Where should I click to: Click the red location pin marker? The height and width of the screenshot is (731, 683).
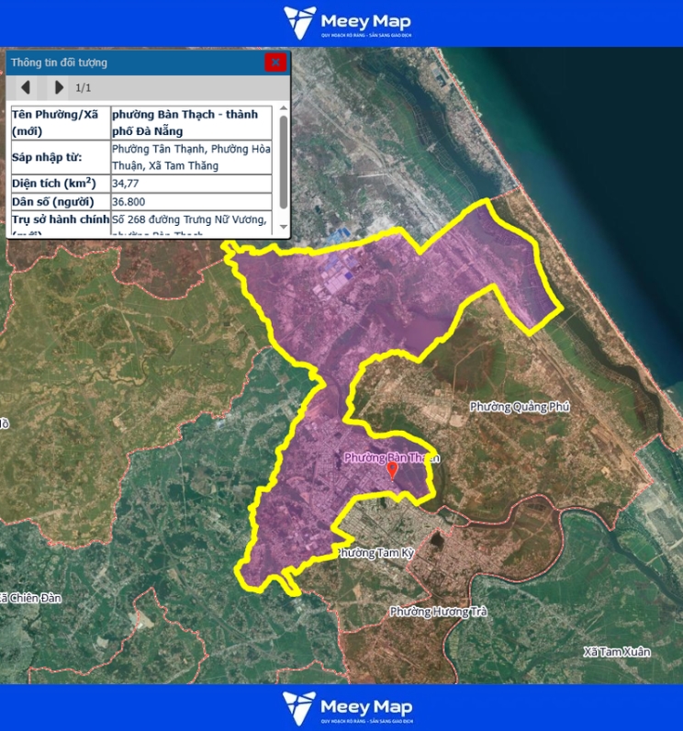pos(393,469)
